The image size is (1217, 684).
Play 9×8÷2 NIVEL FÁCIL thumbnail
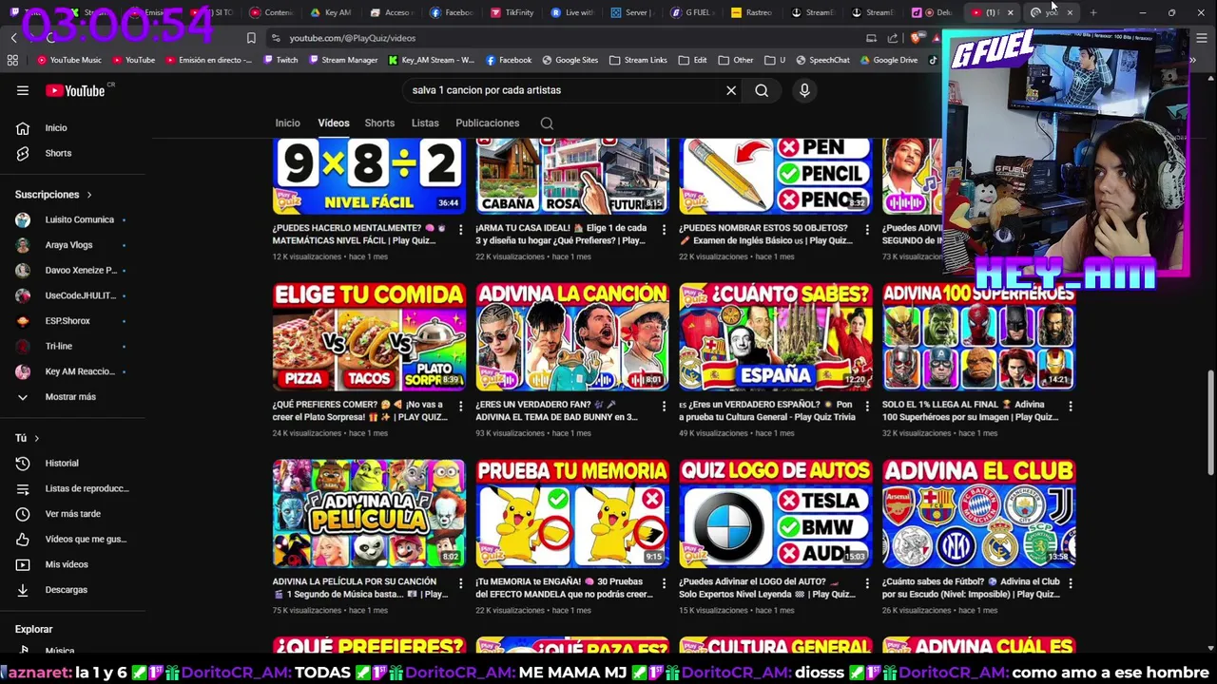[x=369, y=176]
